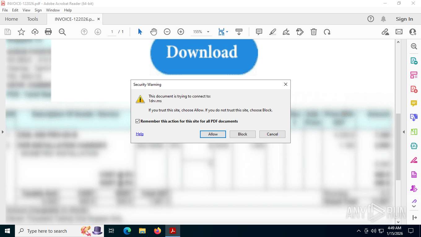The image size is (421, 237).
Task: Open the Window menu
Action: [x=53, y=10]
